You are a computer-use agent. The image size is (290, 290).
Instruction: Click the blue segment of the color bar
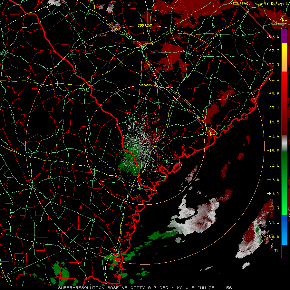pos(285,230)
